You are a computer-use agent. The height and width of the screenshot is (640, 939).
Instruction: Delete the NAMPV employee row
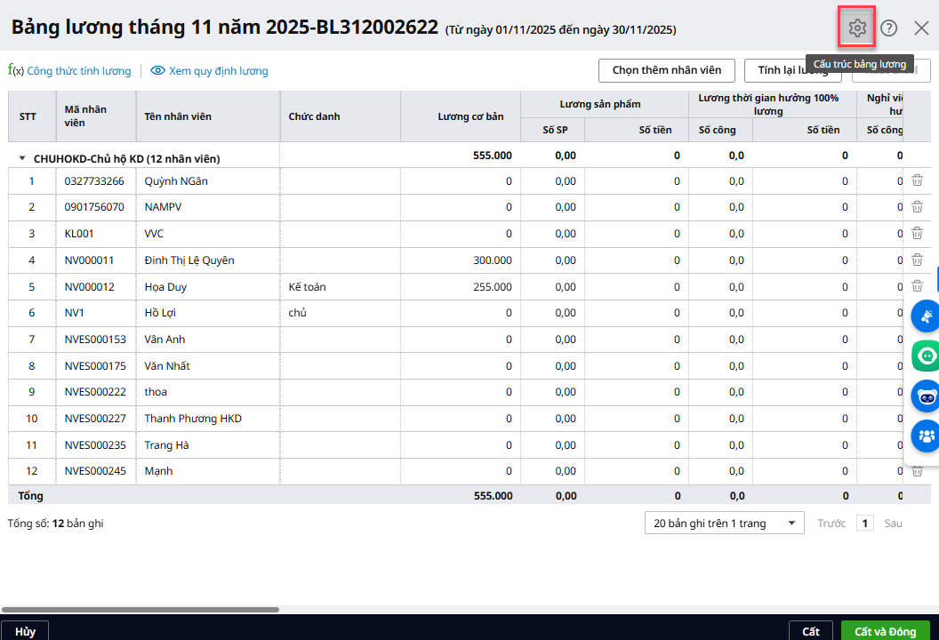coord(917,207)
